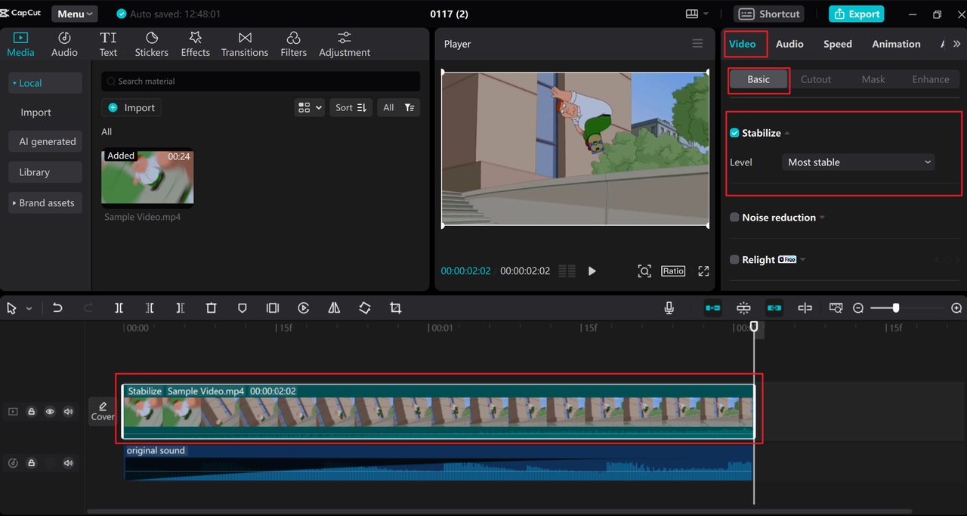Expand the Local section
Viewport: 967px width, 516px height.
pyautogui.click(x=45, y=83)
